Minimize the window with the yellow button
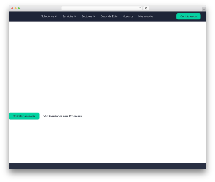This screenshot has width=215, height=182. (x=15, y=9)
